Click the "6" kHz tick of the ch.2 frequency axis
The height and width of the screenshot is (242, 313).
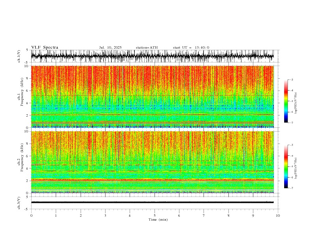pyautogui.click(x=28, y=156)
